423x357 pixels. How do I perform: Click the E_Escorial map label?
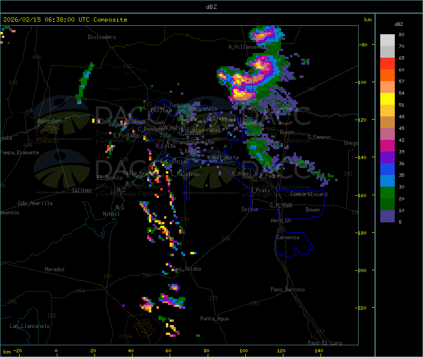pos(174,161)
